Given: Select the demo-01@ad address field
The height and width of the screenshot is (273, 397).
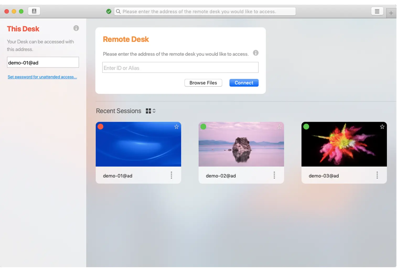Looking at the screenshot, I should coord(43,62).
